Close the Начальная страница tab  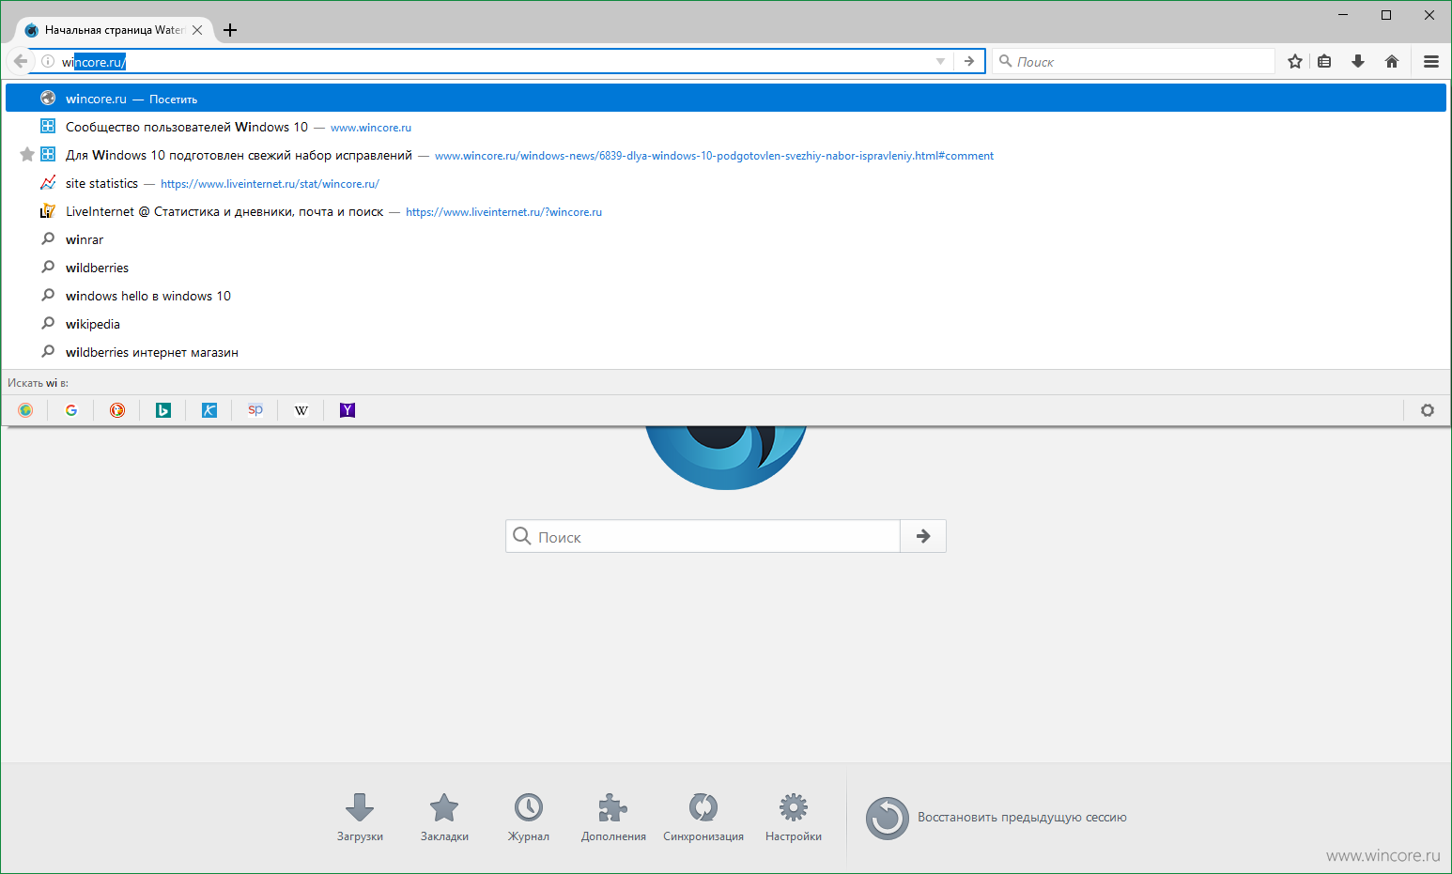[x=197, y=30]
